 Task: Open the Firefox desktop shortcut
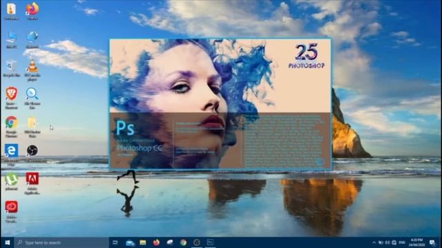click(32, 11)
